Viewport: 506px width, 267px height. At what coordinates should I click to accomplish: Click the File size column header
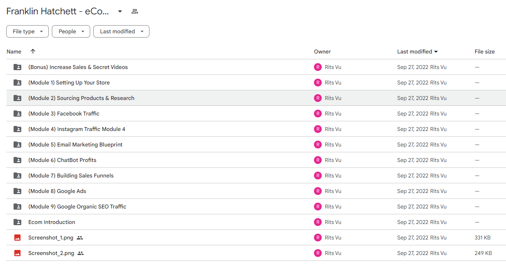tap(485, 52)
